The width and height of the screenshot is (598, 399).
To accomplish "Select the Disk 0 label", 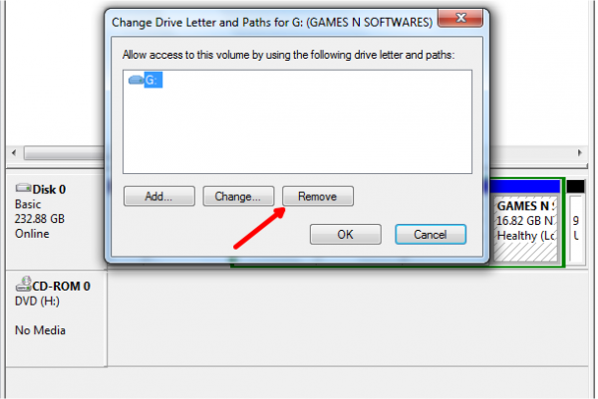I will [49, 189].
